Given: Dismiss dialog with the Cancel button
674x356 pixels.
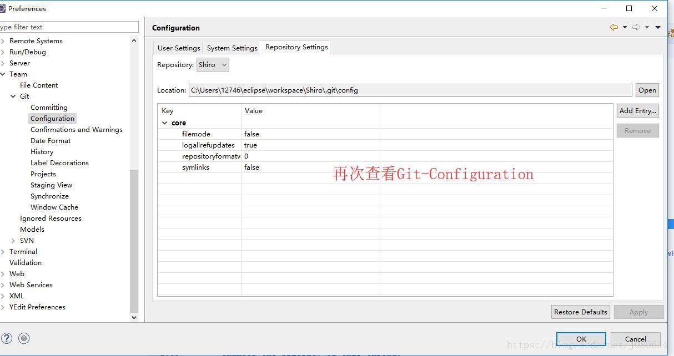Looking at the screenshot, I should click(x=635, y=339).
